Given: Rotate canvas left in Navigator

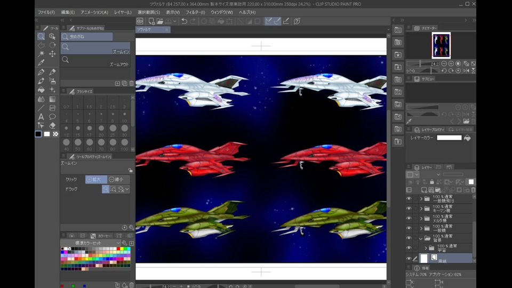Looking at the screenshot, I should [444, 70].
